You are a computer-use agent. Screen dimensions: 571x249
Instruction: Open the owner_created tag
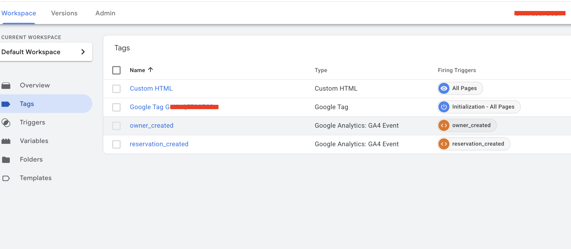[151, 126]
